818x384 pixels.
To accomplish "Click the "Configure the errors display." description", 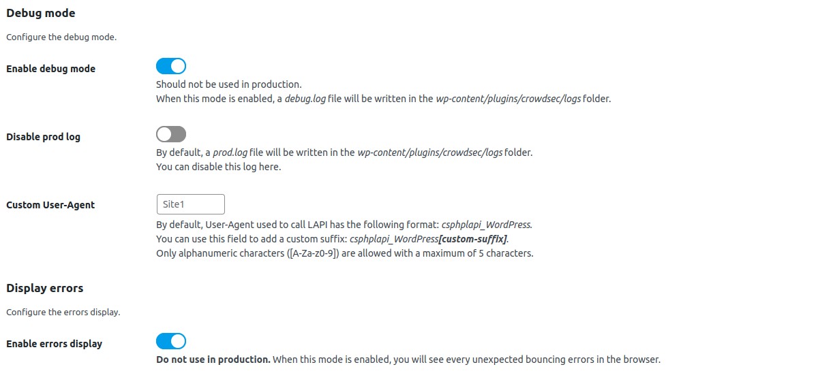I will tap(63, 313).
